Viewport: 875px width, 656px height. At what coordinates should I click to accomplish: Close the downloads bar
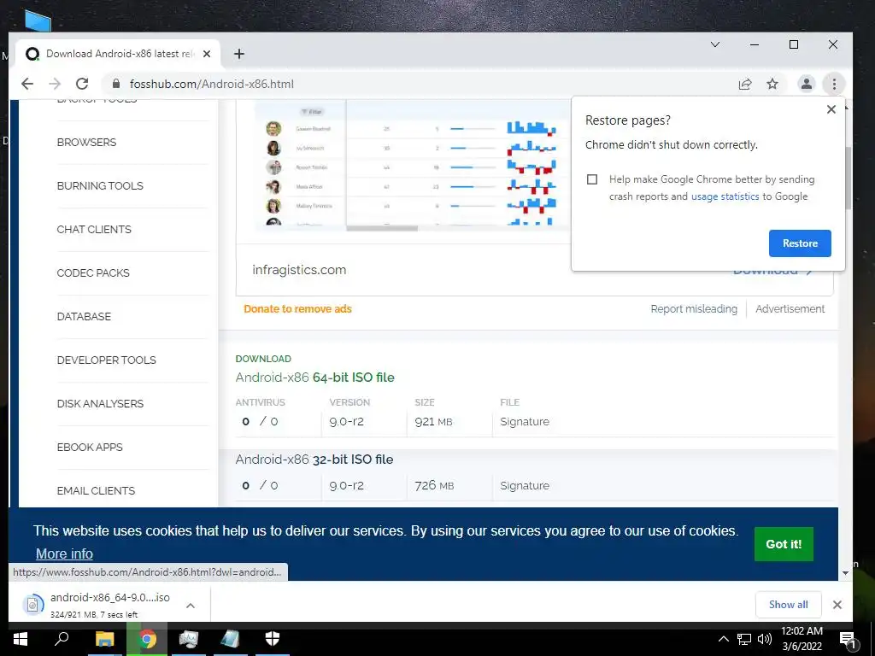837,604
